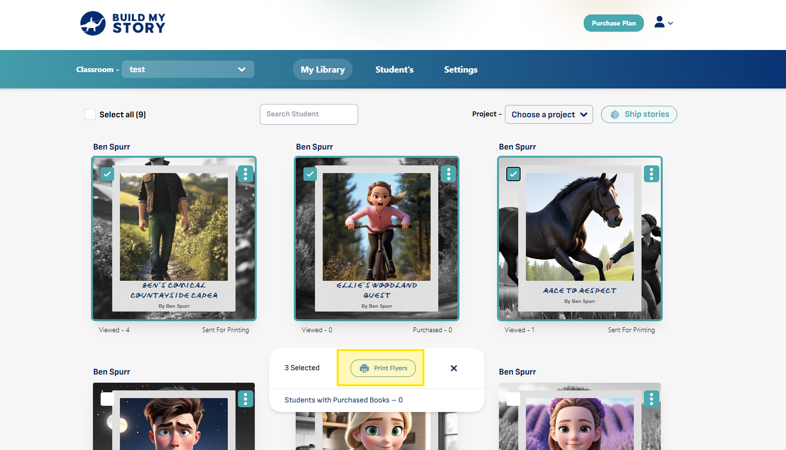Open the Choose a project dropdown
786x450 pixels.
(x=549, y=114)
